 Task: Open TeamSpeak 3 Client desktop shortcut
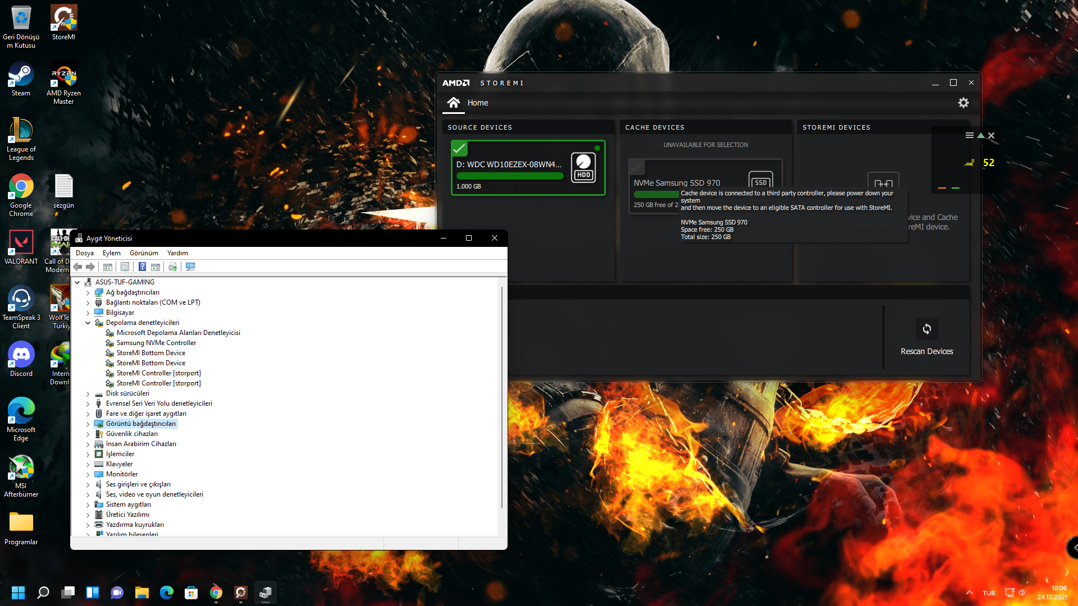click(21, 307)
